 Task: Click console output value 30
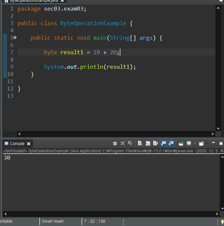pyautogui.click(x=7, y=158)
